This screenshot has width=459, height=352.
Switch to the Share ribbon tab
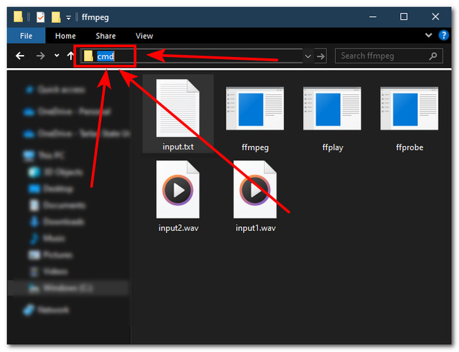tap(106, 35)
